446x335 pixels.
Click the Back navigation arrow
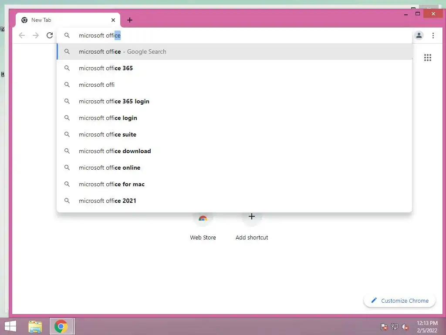(x=22, y=35)
